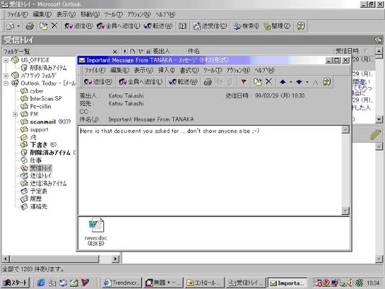Open dropdown beside previous item arrow
The width and height of the screenshot is (385, 289).
click(x=291, y=82)
